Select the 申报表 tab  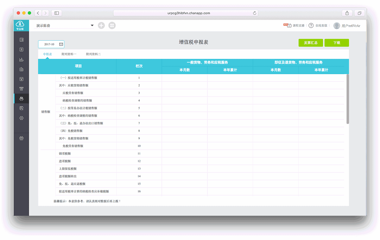coord(47,54)
